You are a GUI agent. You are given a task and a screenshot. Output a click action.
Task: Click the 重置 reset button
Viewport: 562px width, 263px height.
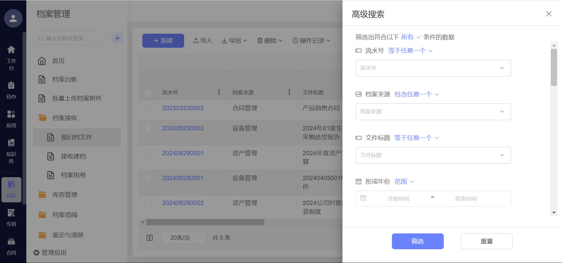[x=486, y=241]
